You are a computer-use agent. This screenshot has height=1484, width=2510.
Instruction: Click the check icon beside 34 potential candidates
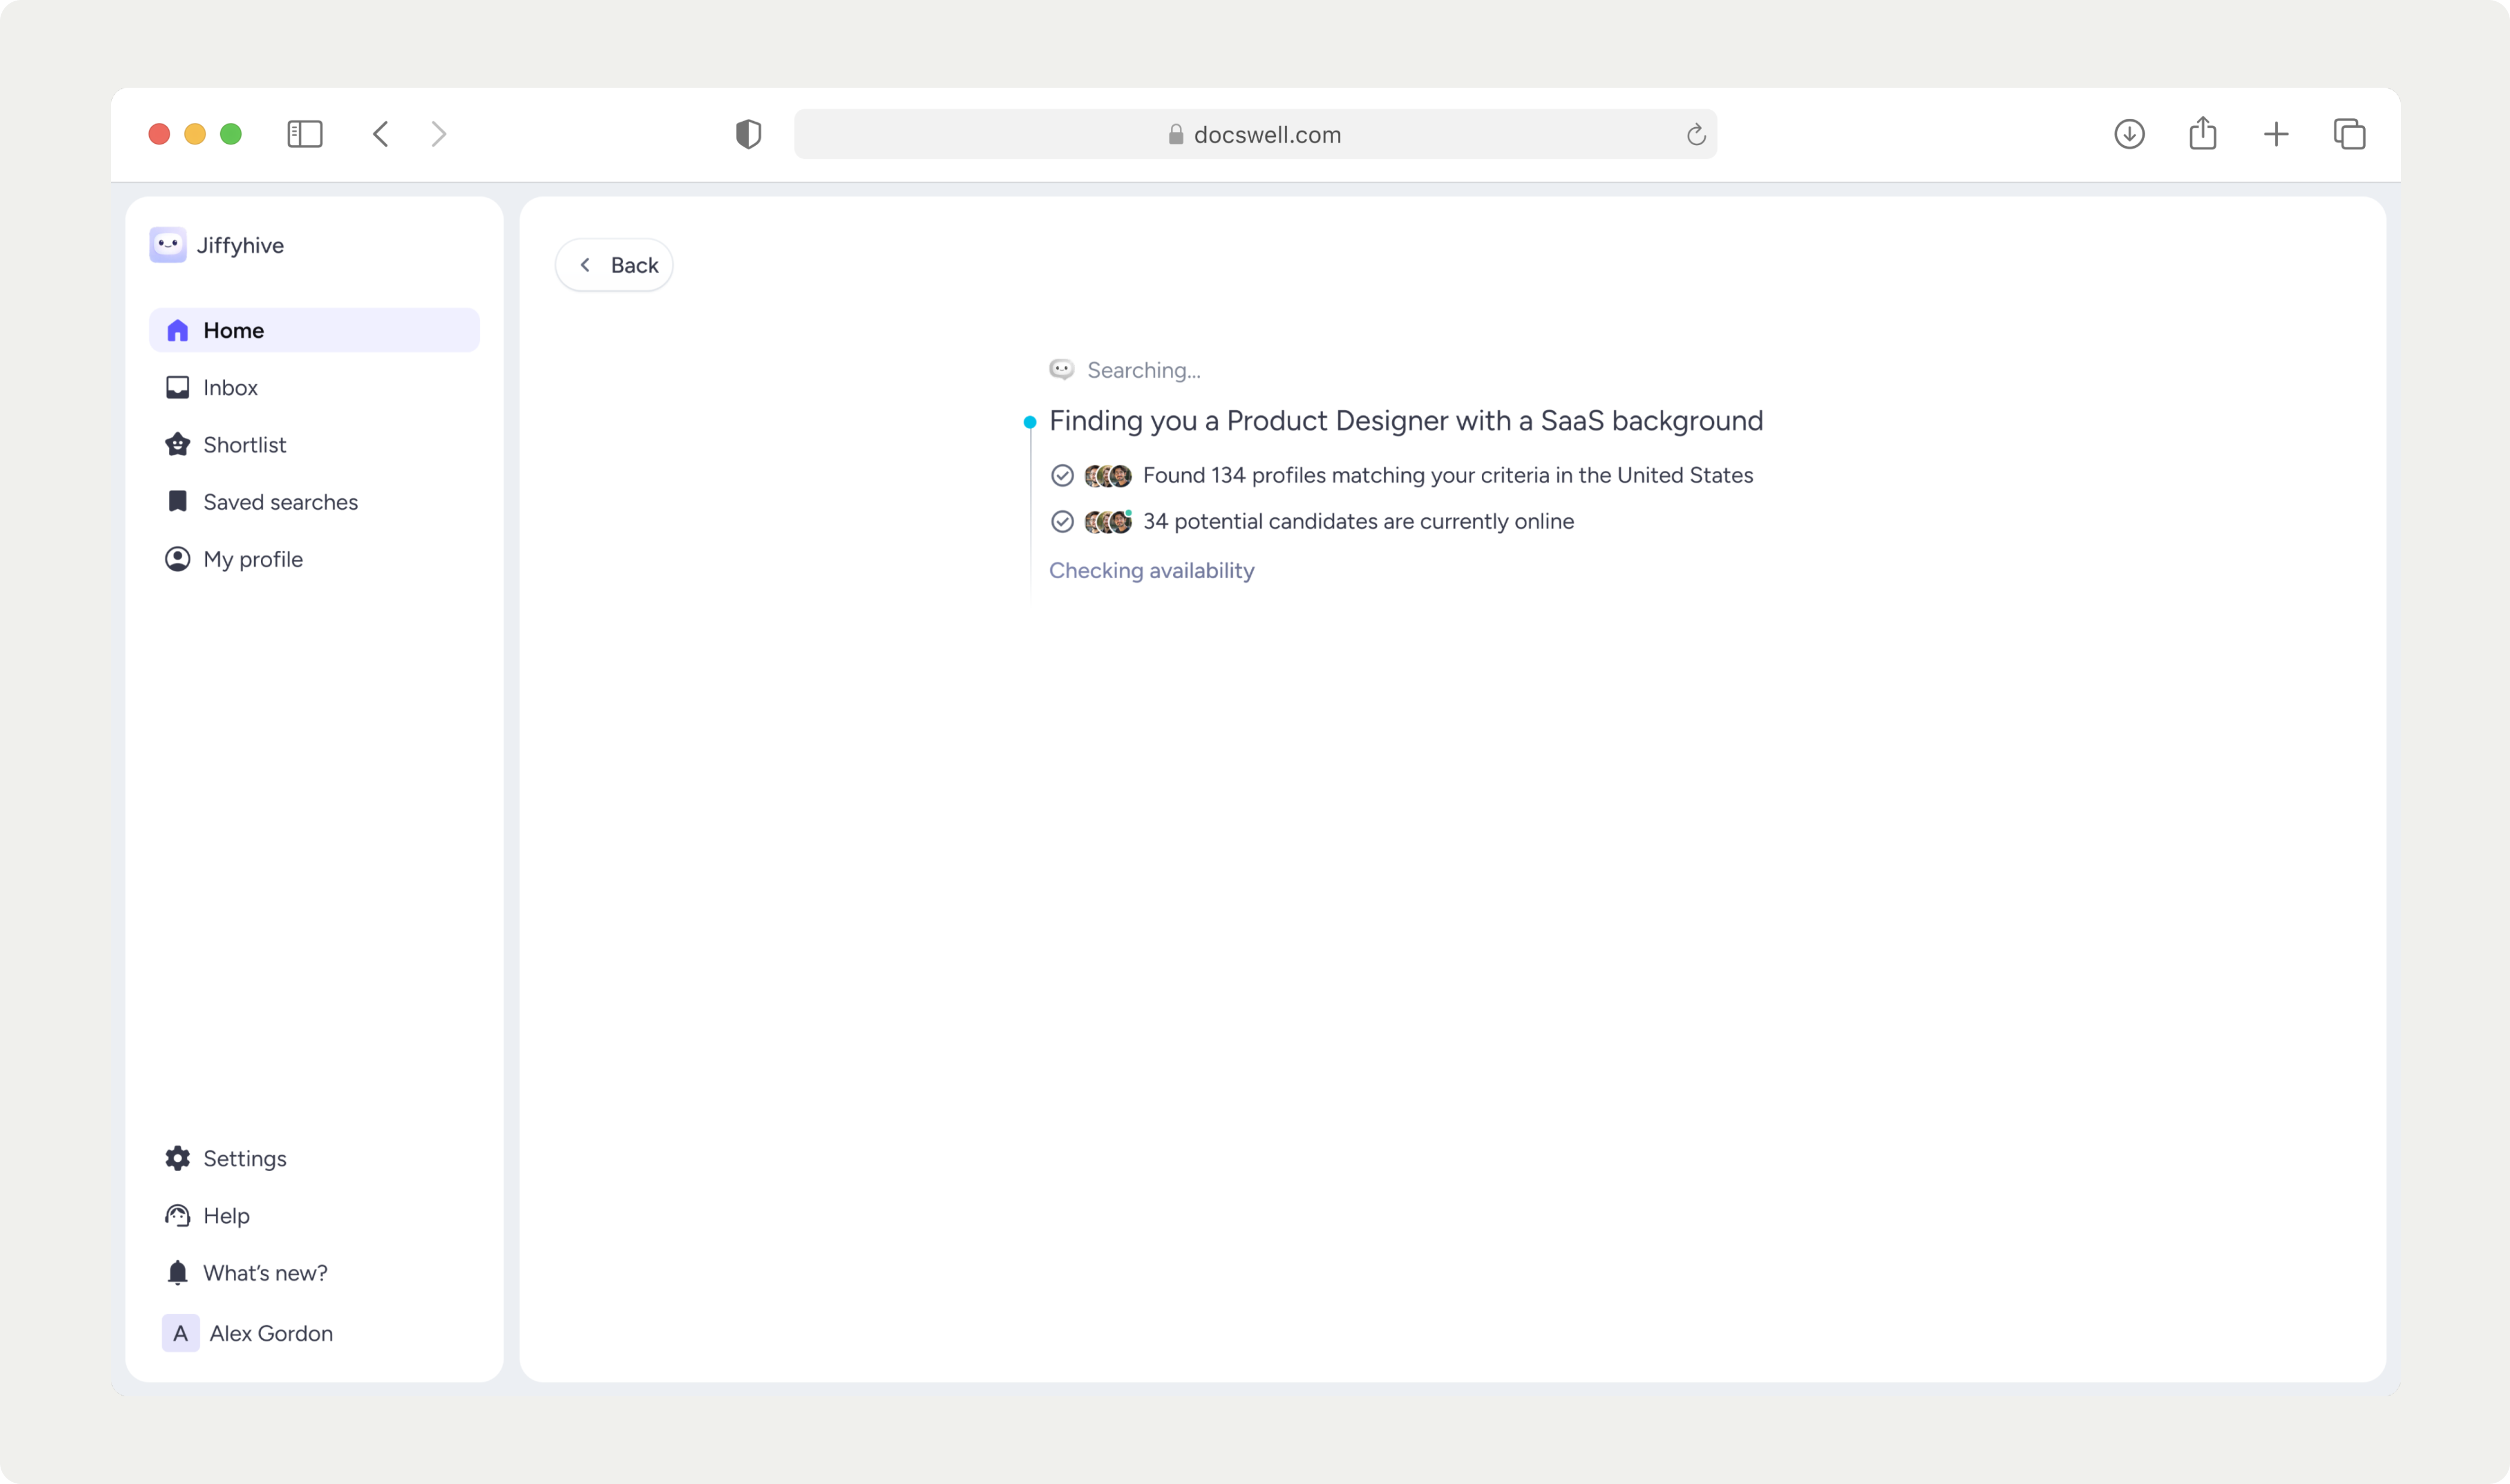tap(1062, 521)
